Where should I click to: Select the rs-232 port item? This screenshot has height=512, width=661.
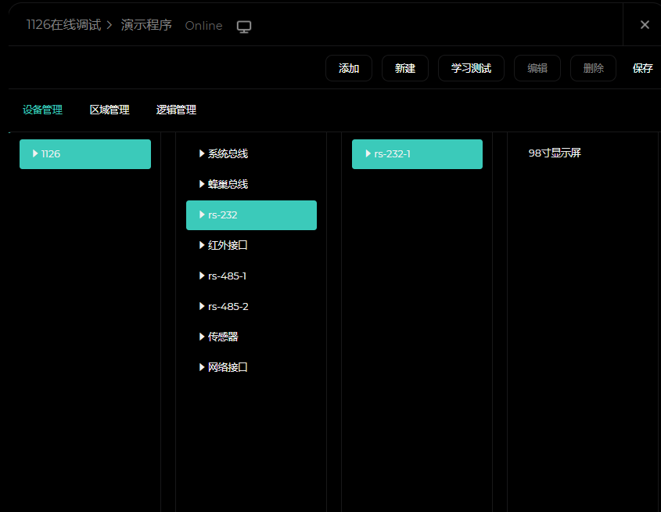point(251,215)
